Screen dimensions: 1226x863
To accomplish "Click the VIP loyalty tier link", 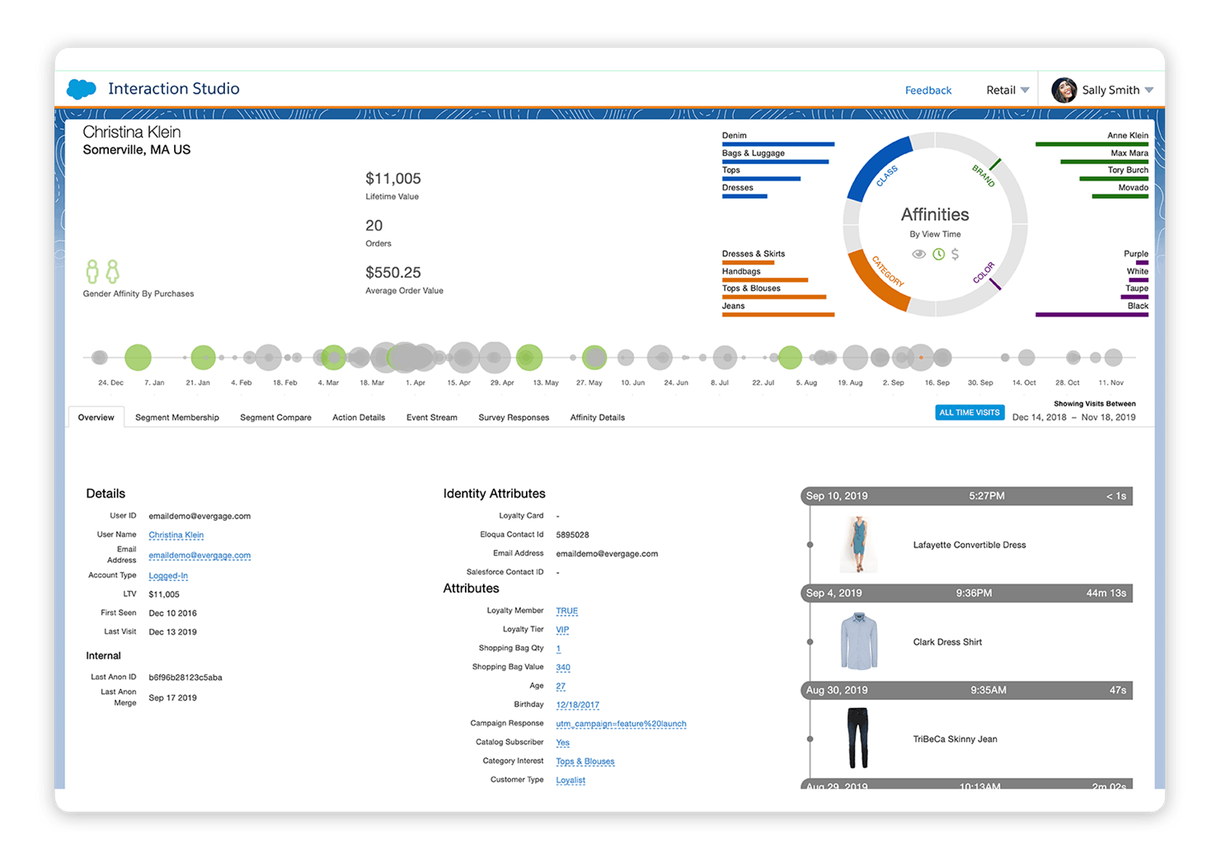I will (561, 629).
